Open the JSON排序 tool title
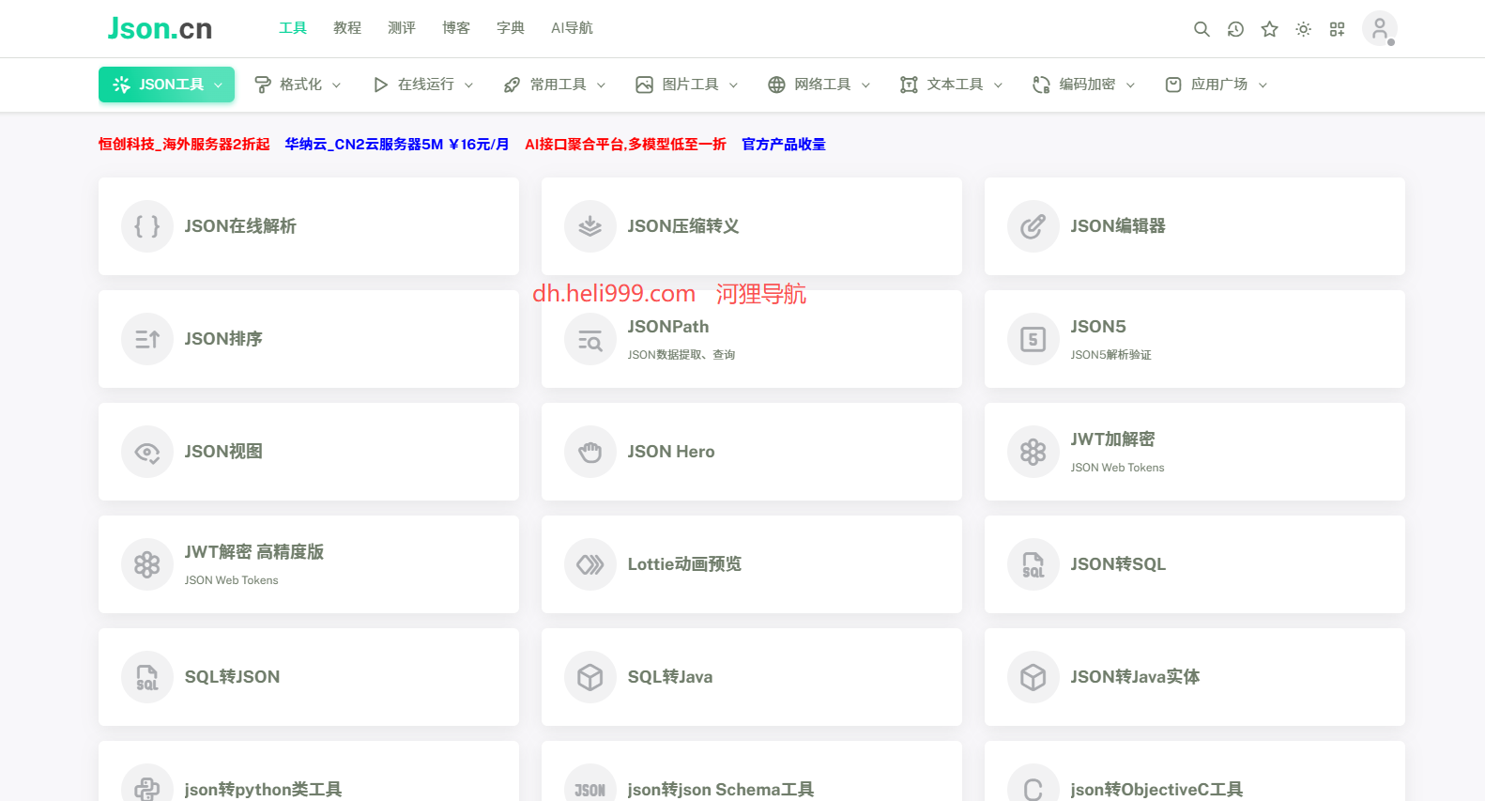 (x=223, y=339)
